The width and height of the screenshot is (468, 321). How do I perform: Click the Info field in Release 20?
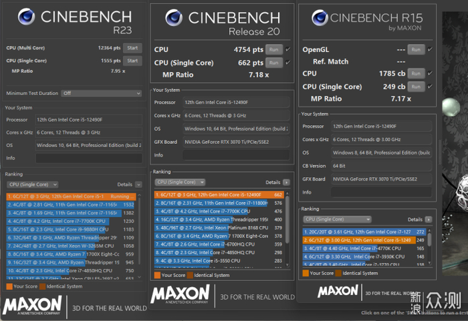(x=237, y=155)
